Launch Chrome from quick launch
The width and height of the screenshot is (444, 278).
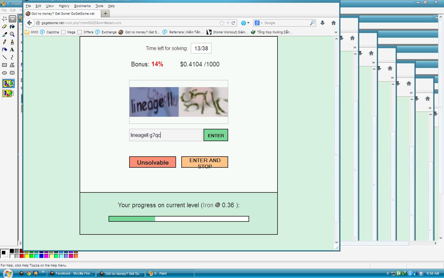[x=29, y=273]
